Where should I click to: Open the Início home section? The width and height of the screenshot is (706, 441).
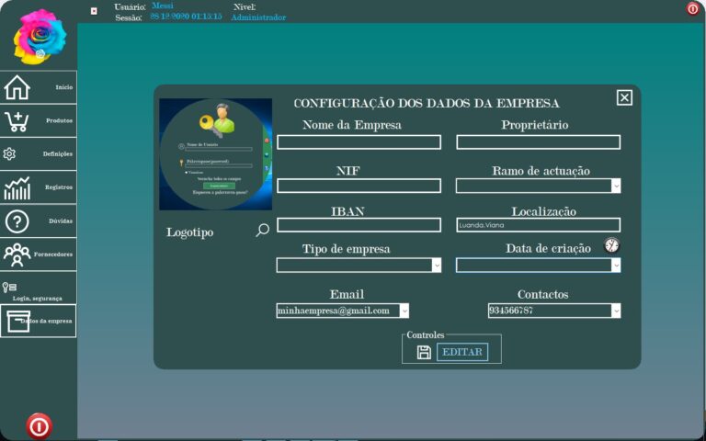(x=39, y=87)
